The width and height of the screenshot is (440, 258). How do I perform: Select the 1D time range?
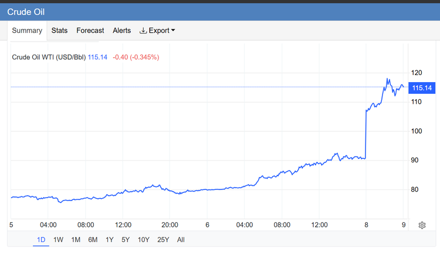coord(41,239)
